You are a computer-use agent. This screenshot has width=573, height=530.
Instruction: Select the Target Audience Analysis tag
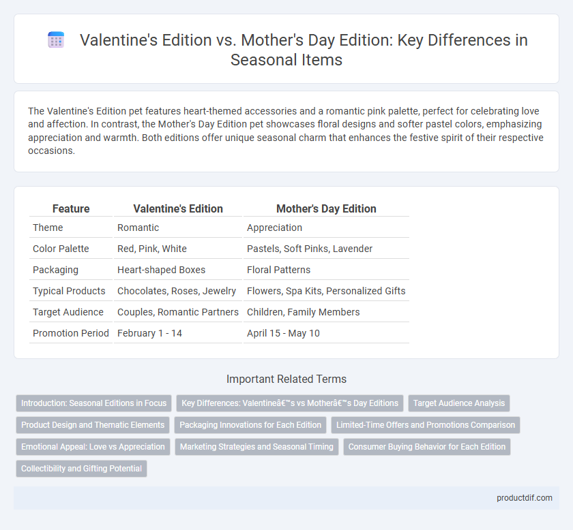[459, 403]
